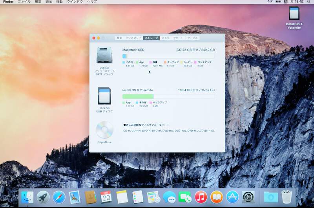Open Mail stamp icon in Dock

(x=75, y=197)
